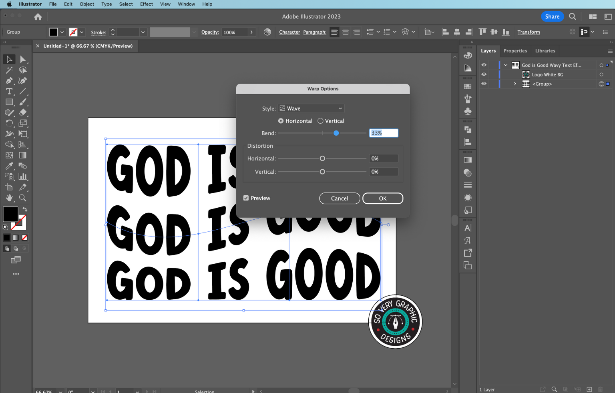Screen dimensions: 615x393
Task: Open the fill color dropdown arrow
Action: pos(62,32)
